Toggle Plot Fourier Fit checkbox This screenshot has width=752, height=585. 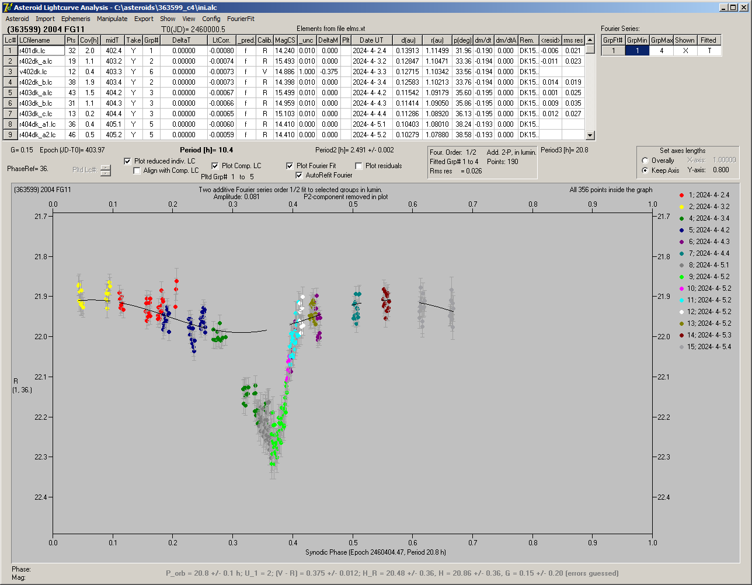(290, 166)
